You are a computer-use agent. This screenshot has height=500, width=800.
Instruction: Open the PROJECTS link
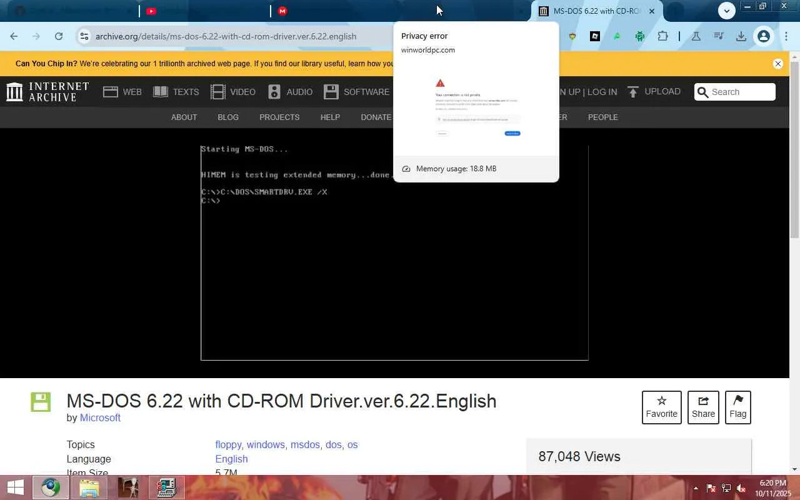click(x=279, y=117)
